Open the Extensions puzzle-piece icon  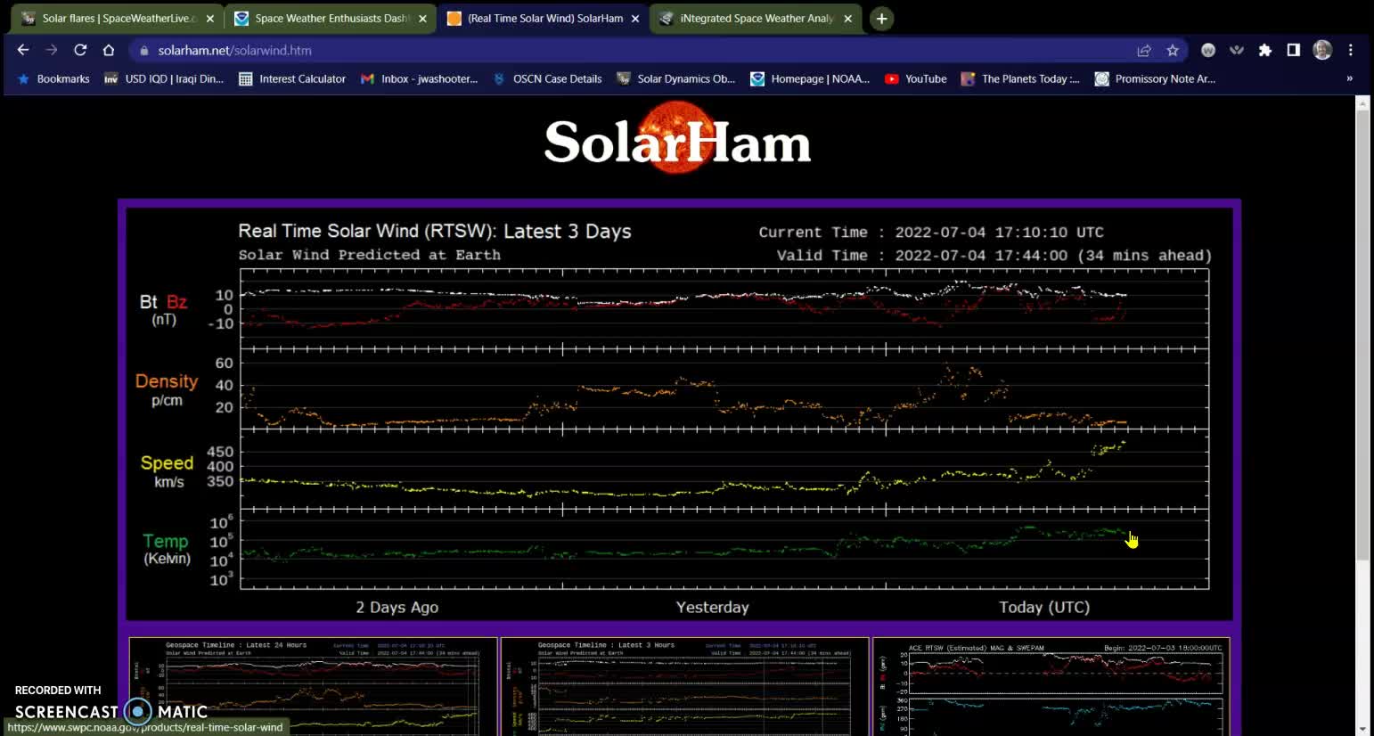click(x=1264, y=50)
